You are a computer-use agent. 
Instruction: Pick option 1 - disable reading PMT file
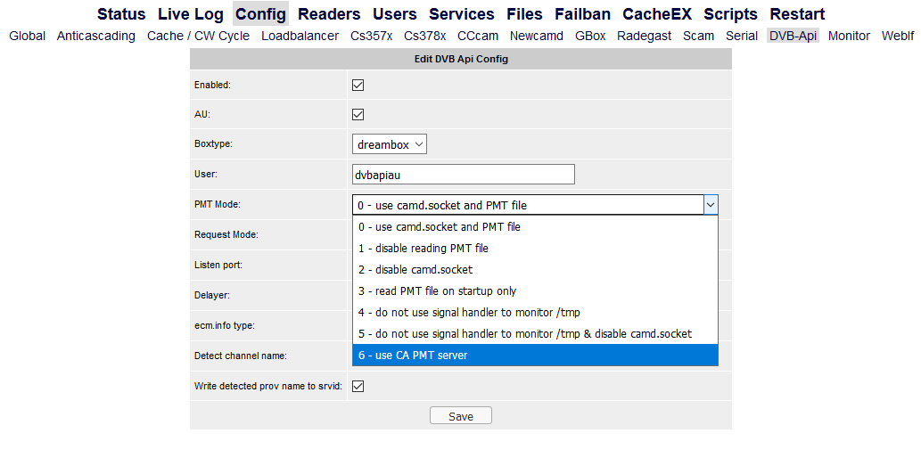535,249
